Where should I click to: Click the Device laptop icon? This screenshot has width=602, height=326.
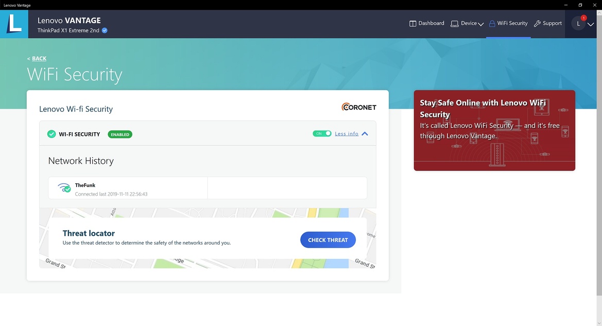(455, 23)
